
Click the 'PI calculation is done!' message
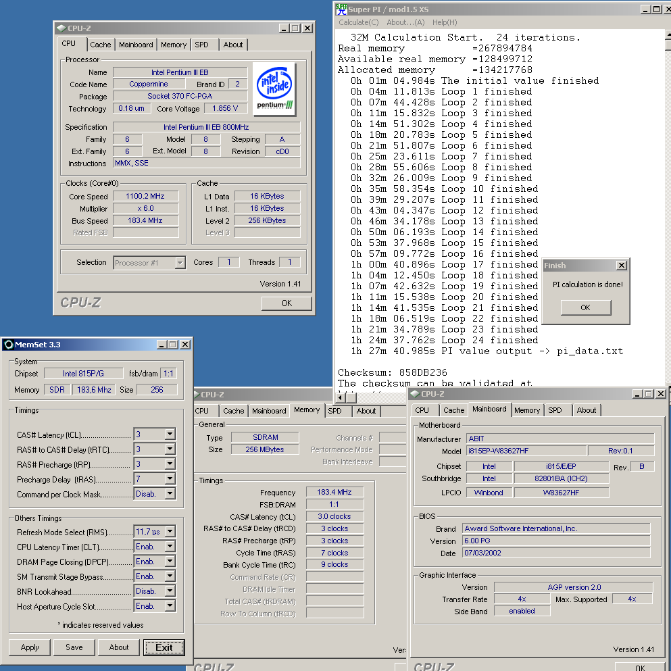[x=588, y=284]
